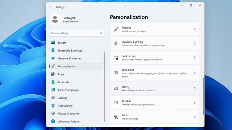Open Text input settings card
The width and height of the screenshot is (232, 130).
coord(155,73)
